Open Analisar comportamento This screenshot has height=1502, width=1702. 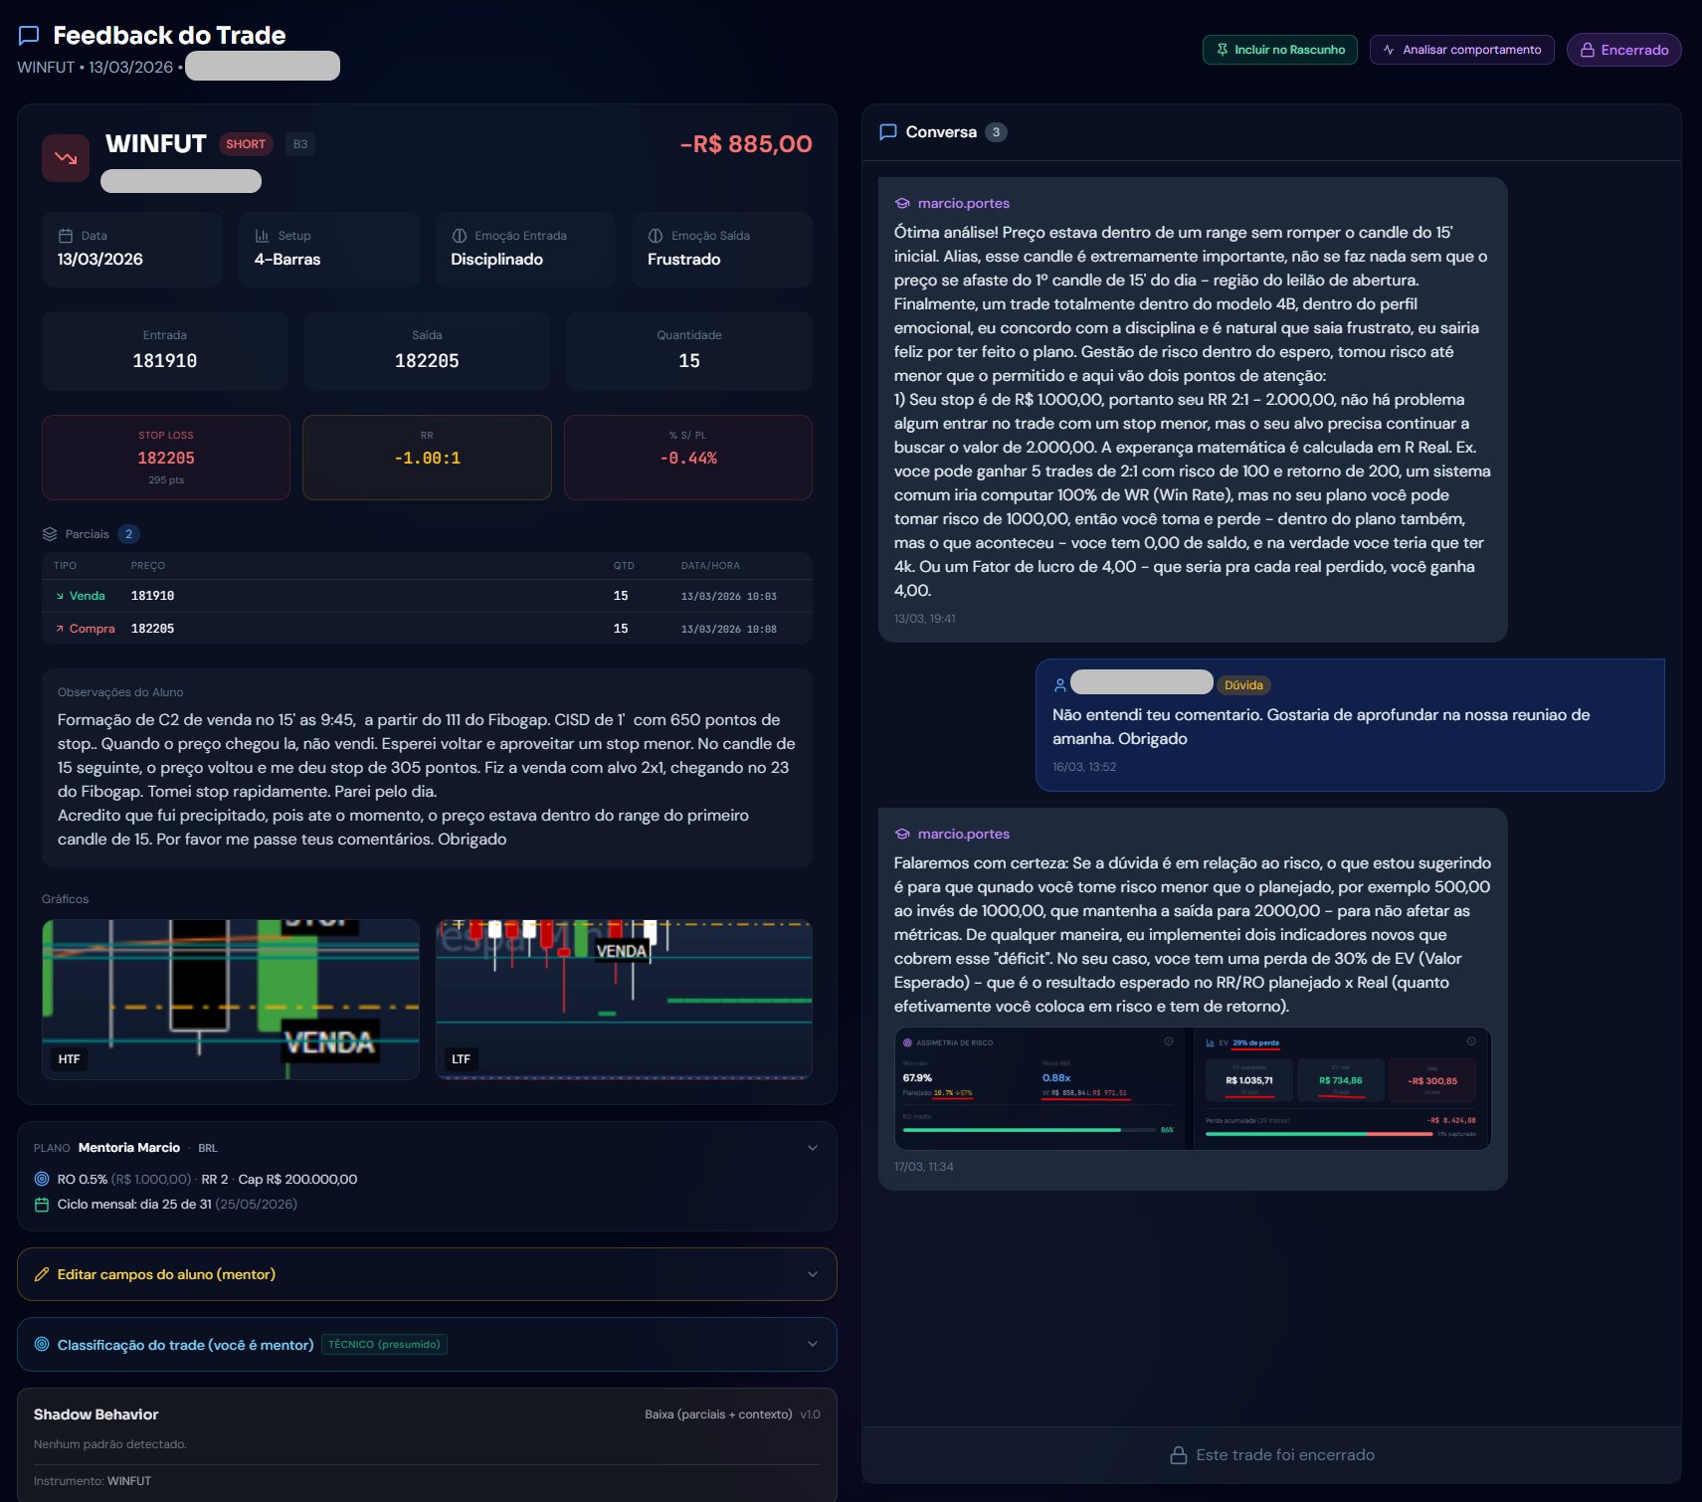click(x=1461, y=50)
